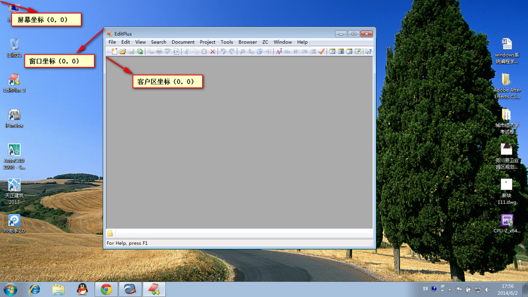Toggle the Hx hex viewer
The image size is (528, 297).
288,52
